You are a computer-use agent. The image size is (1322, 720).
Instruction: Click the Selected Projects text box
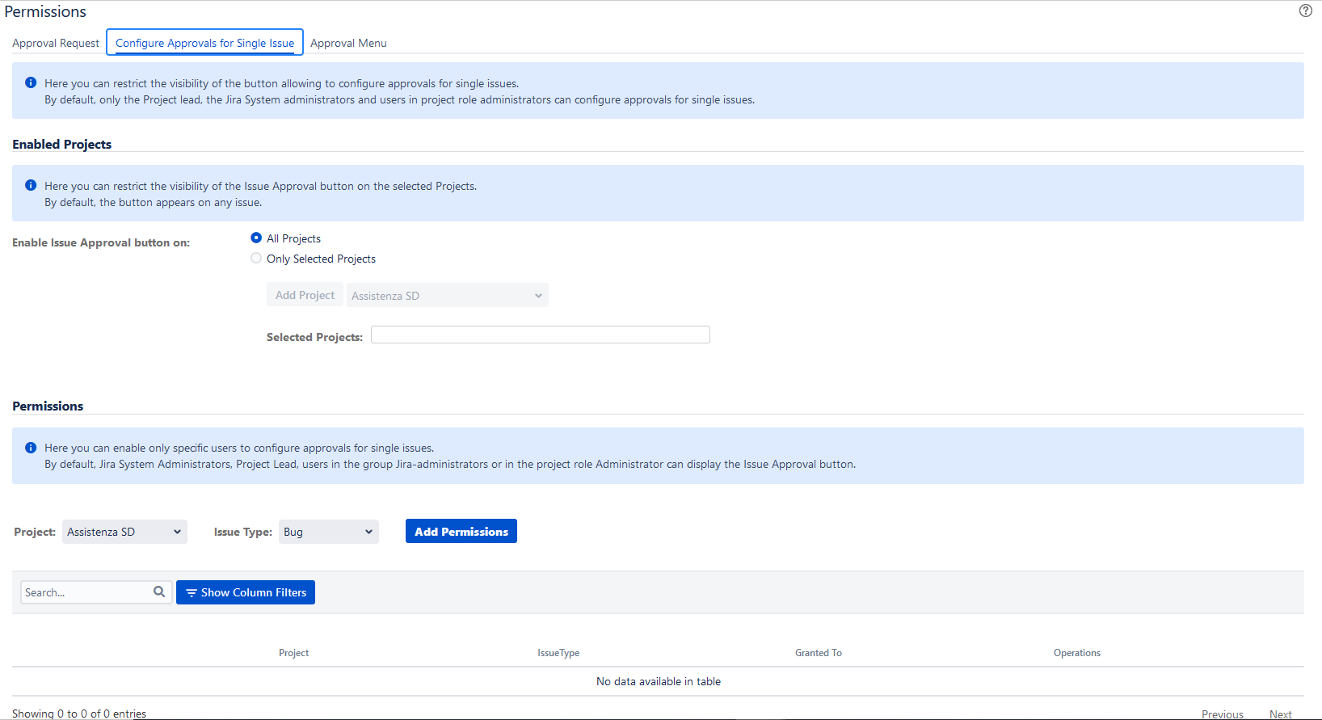540,335
